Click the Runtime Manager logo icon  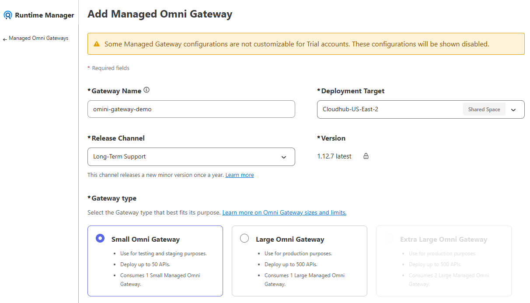[8, 15]
